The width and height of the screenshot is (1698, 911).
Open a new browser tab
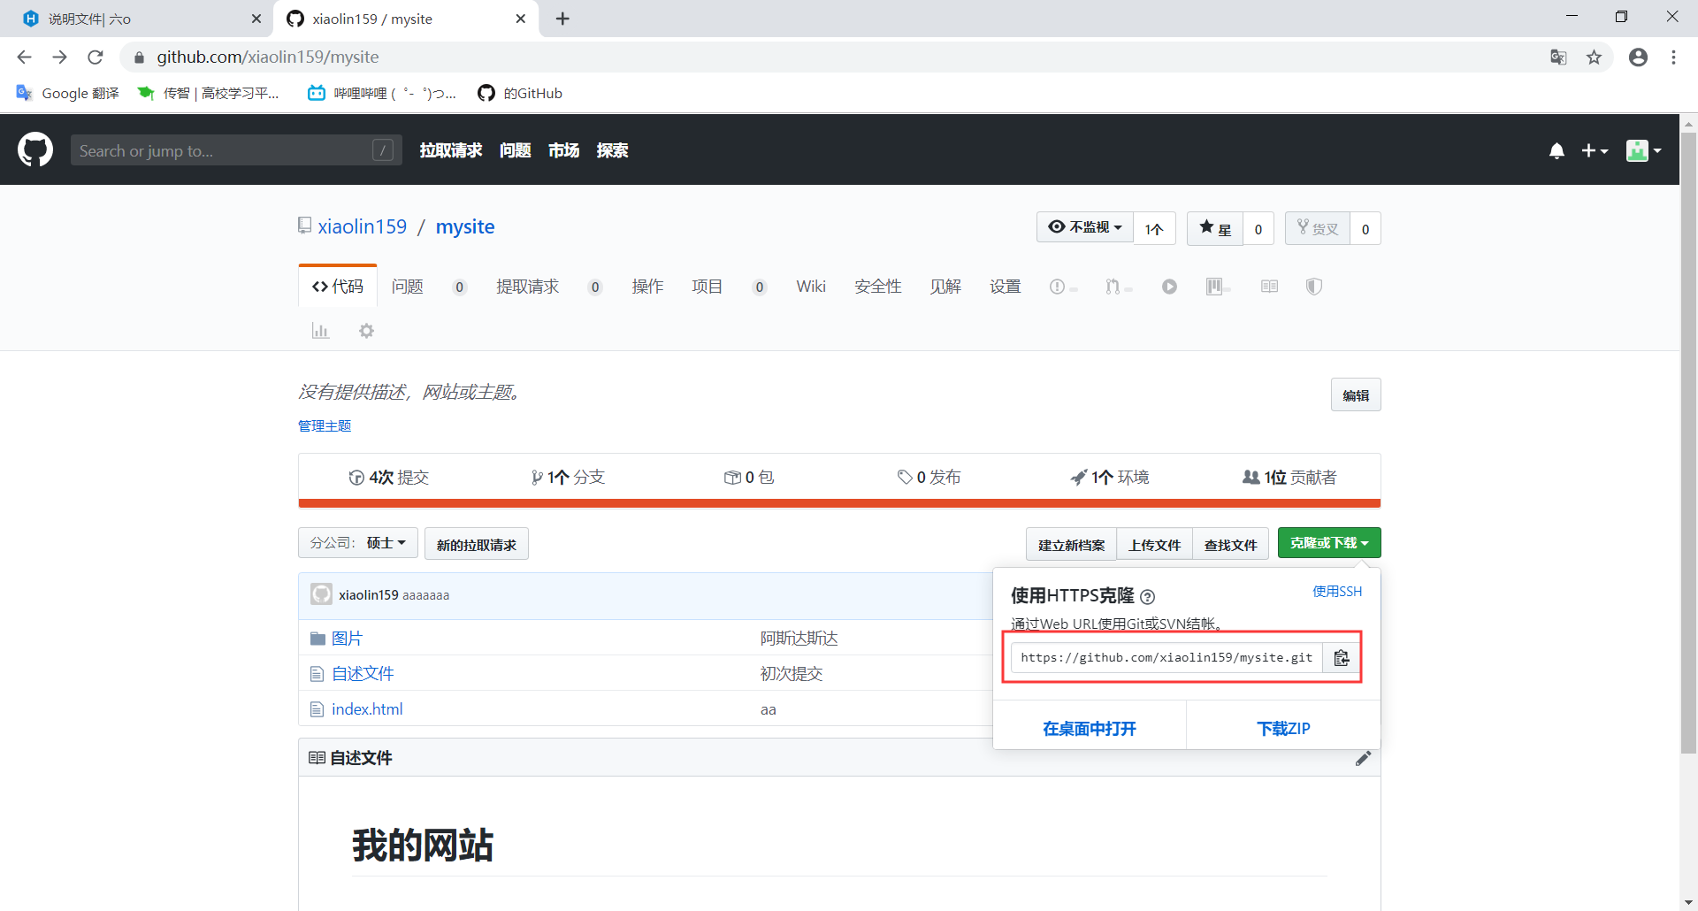(562, 19)
